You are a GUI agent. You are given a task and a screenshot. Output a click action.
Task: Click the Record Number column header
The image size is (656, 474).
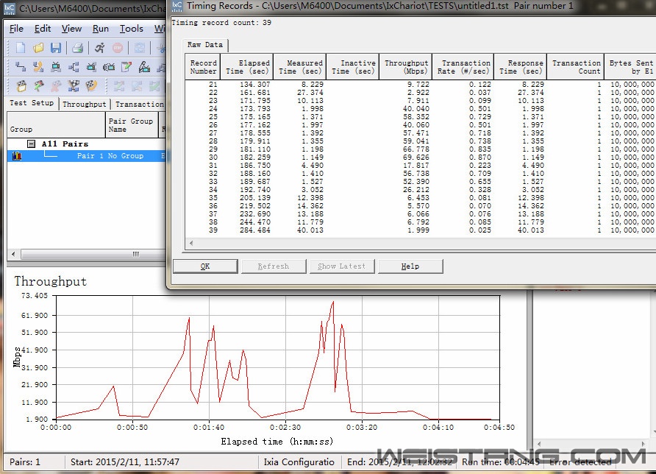click(x=203, y=66)
